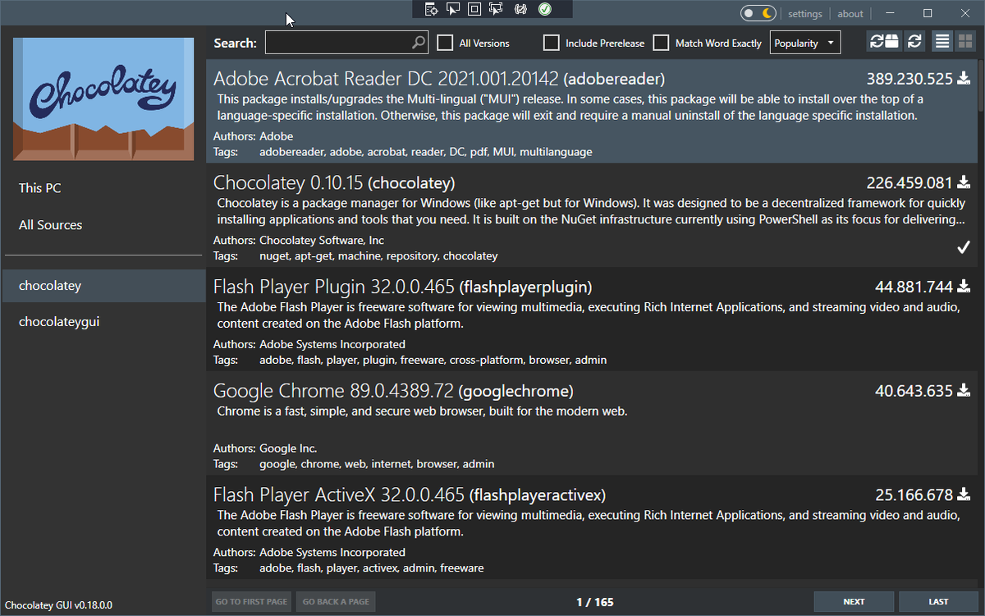The height and width of the screenshot is (616, 985).
Task: Click the 389.230.525 download count
Action: click(x=909, y=79)
